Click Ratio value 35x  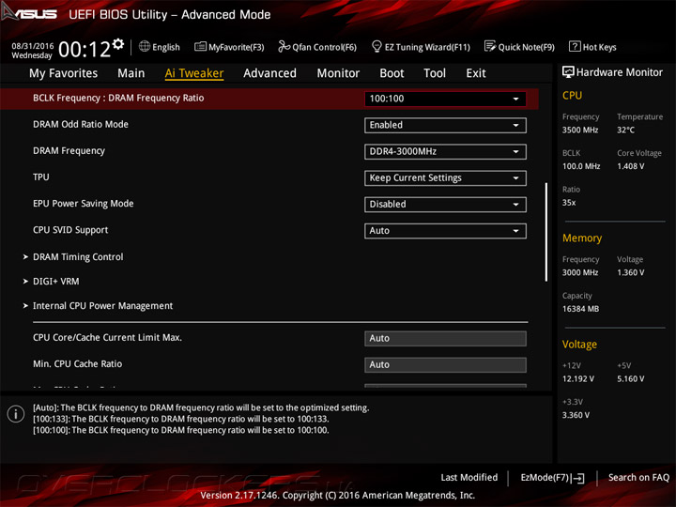569,203
